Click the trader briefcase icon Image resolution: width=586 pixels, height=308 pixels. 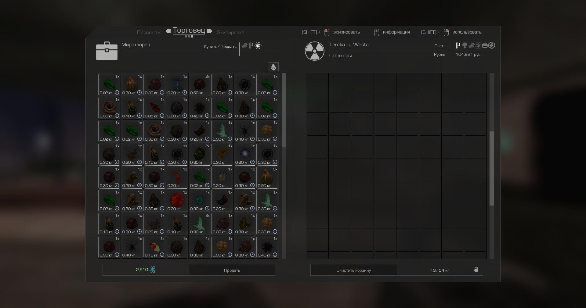tap(107, 51)
